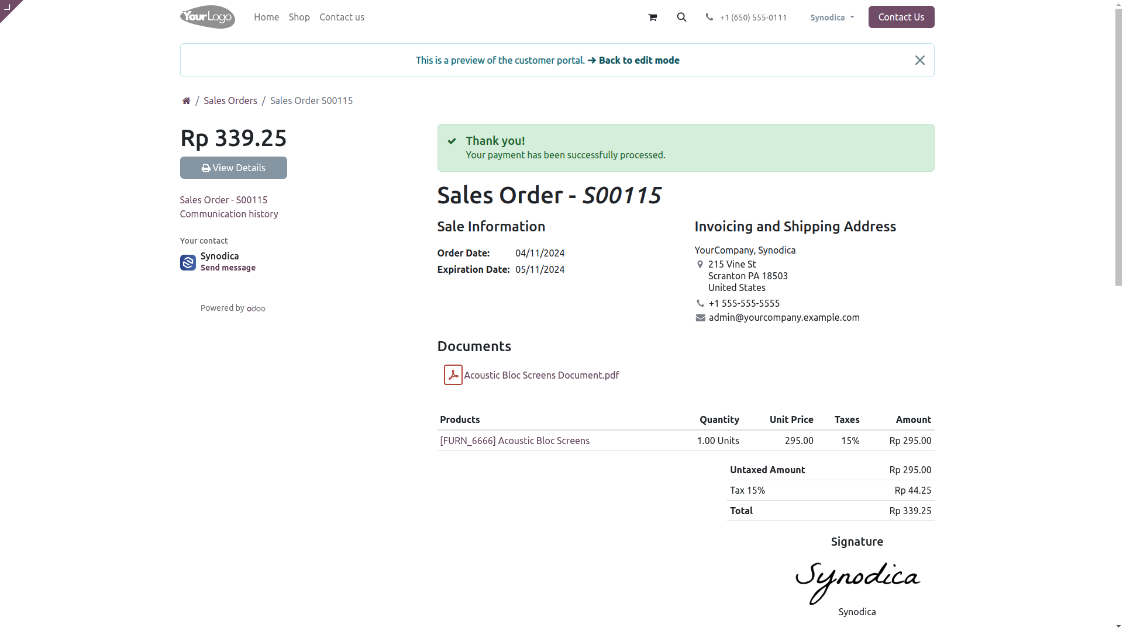Screen dimensions: 1123x631
Task: Click the search magnifier icon
Action: click(681, 17)
